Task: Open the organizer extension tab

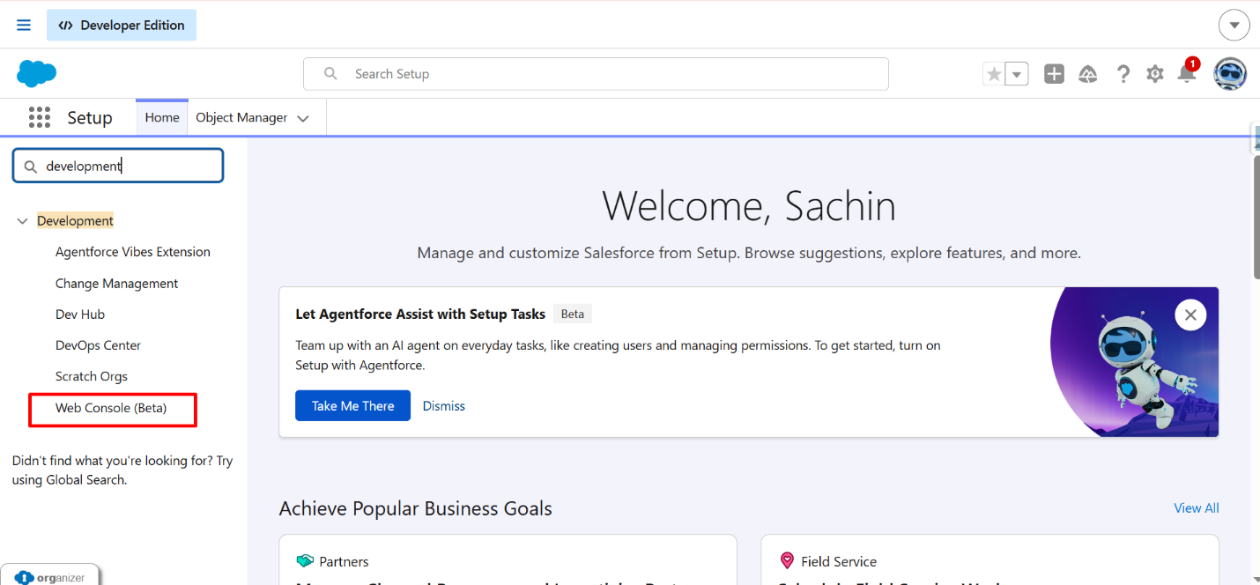Action: (x=50, y=576)
